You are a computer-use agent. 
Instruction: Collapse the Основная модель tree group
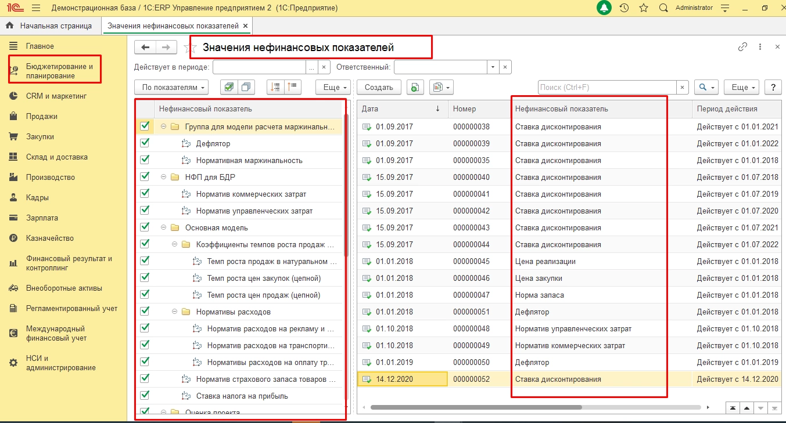coord(164,227)
